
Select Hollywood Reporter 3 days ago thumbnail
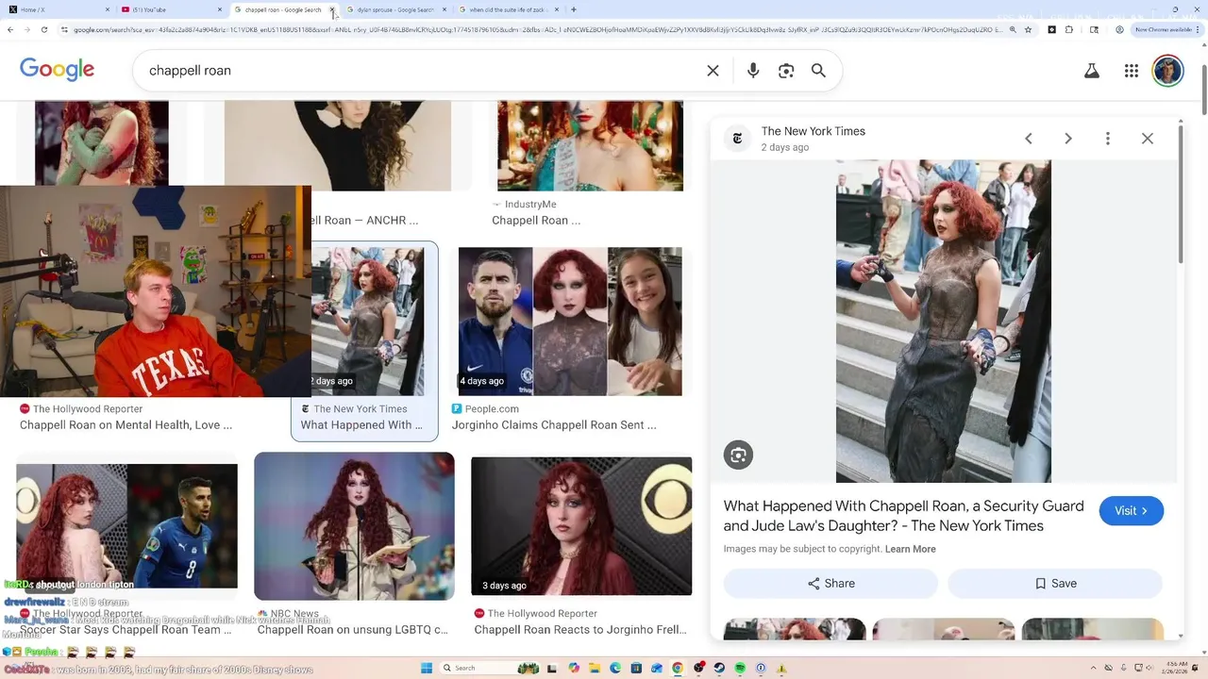(x=581, y=526)
